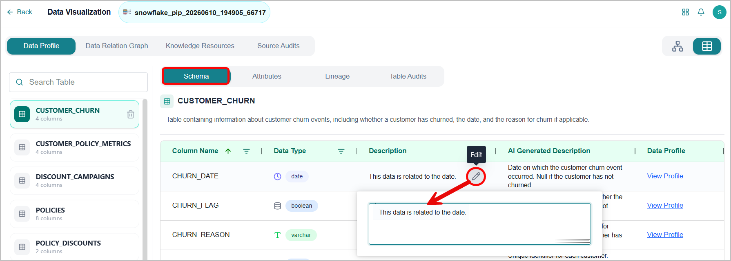This screenshot has width=731, height=261.
Task: Click Data Profile column header
Action: click(x=666, y=151)
